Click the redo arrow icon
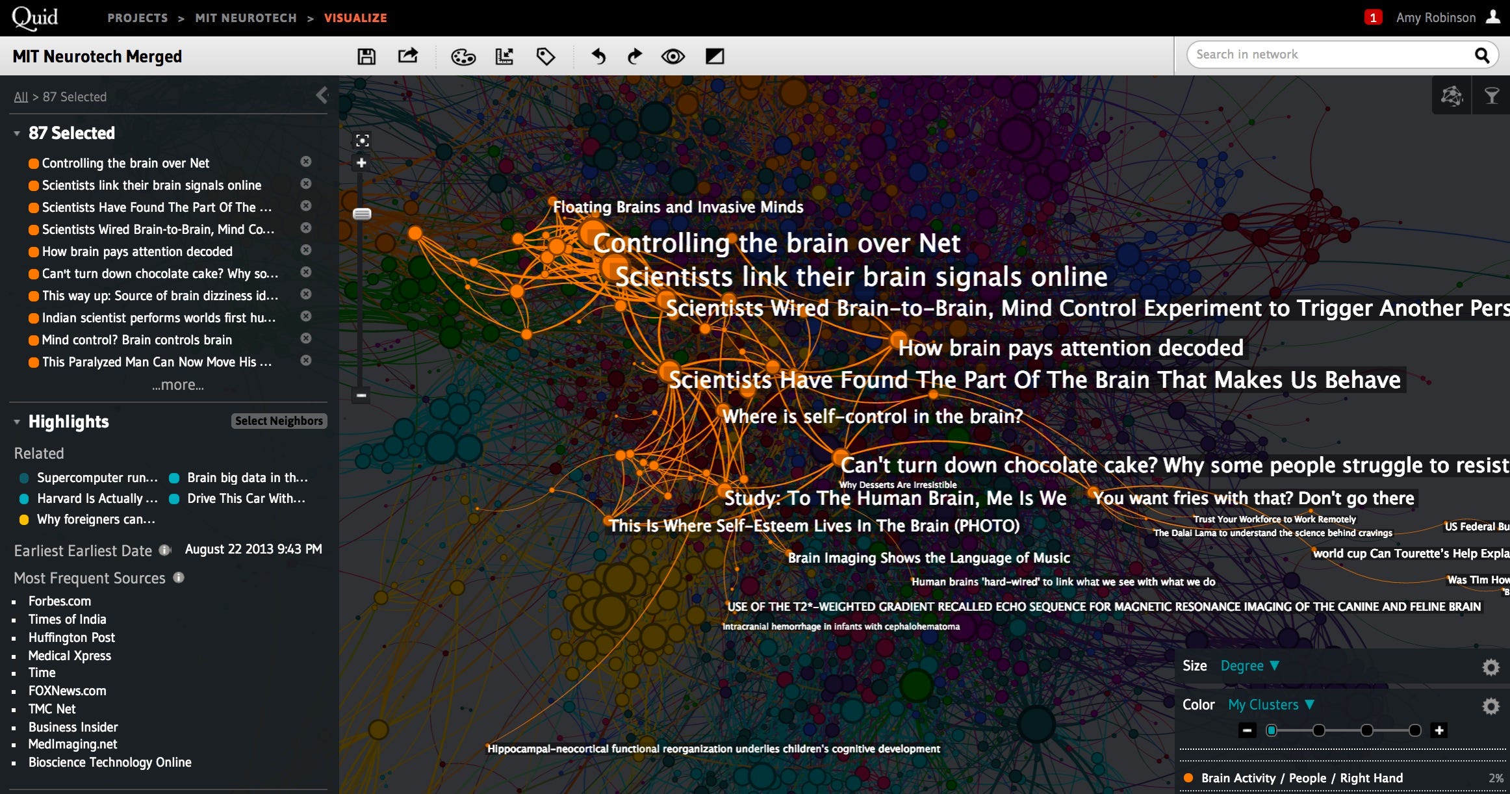This screenshot has height=794, width=1510. coord(635,57)
